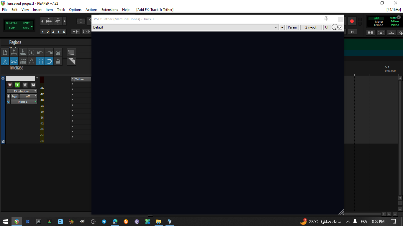Click the dashed rectangle selection icon
The height and width of the screenshot is (226, 403).
coord(71,53)
